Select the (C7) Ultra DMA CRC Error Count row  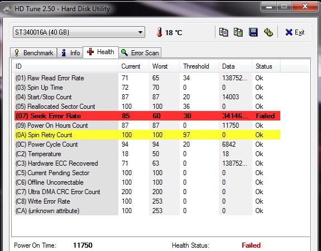pyautogui.click(x=147, y=192)
